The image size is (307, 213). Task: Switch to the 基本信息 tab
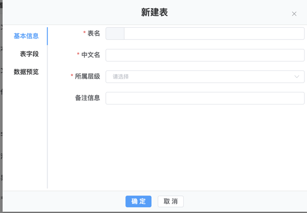click(26, 36)
